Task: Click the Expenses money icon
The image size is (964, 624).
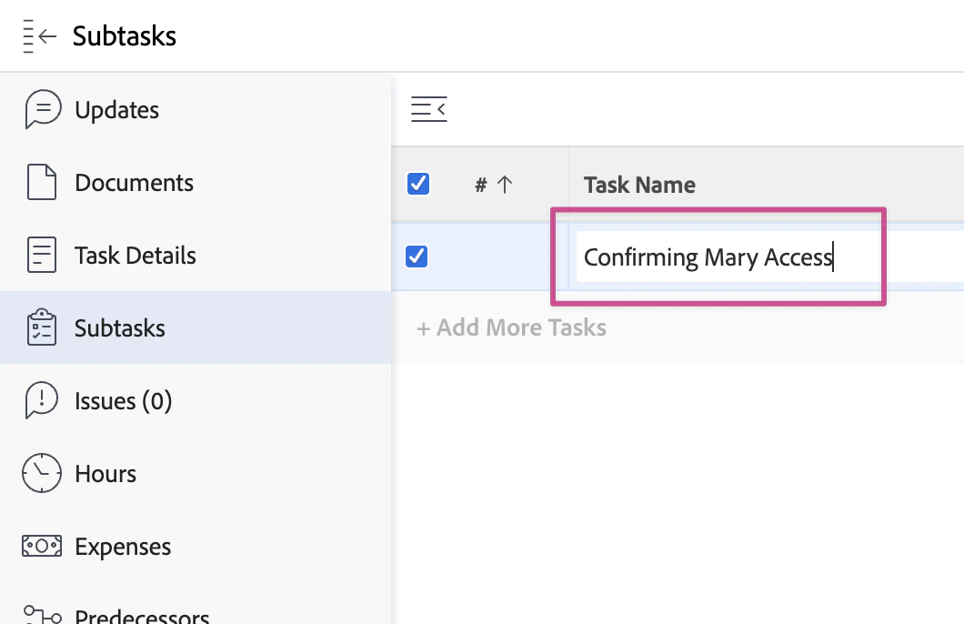Action: (x=41, y=546)
